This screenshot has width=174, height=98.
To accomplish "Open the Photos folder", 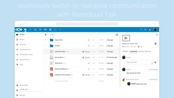I will click(57, 46).
